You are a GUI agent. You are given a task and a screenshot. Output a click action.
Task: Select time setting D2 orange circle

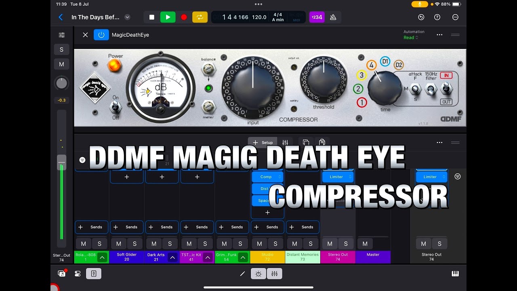click(x=399, y=65)
